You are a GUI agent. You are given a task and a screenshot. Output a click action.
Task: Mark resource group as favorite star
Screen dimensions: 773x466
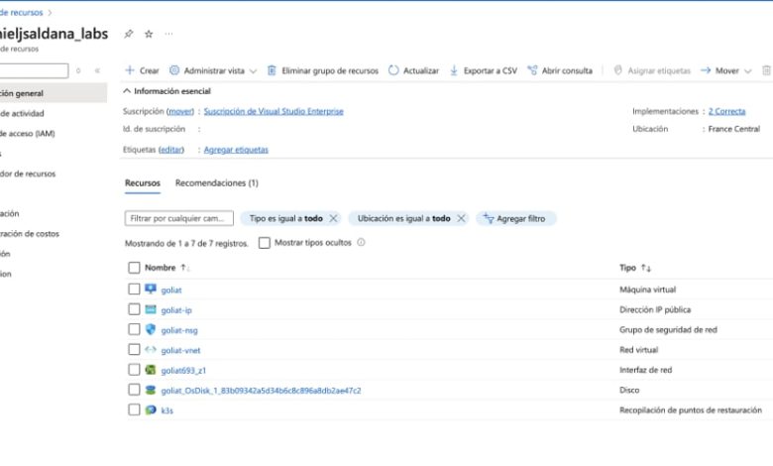(149, 34)
